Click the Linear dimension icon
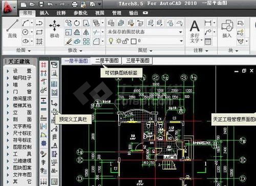The height and width of the screenshot is (186, 256). click(x=208, y=23)
